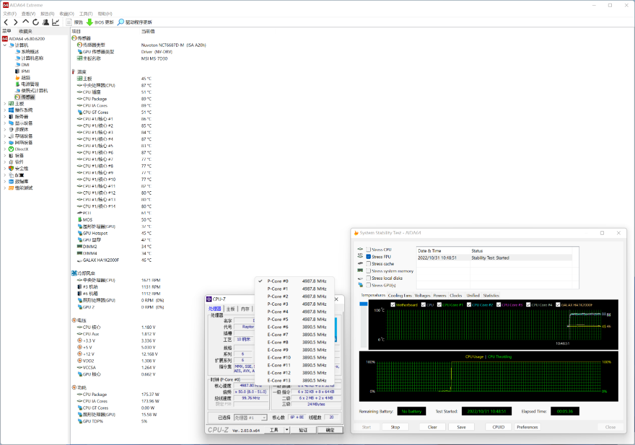The image size is (635, 445).
Task: Open the 超频 overclock flame item
Action: click(25, 78)
